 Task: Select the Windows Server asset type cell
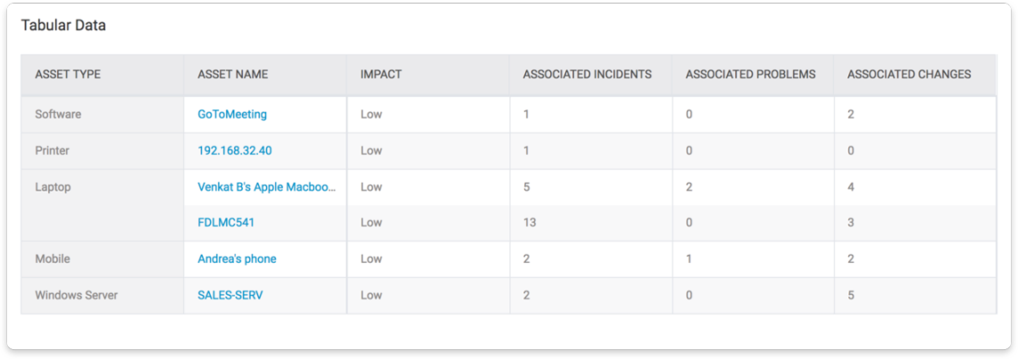click(103, 295)
